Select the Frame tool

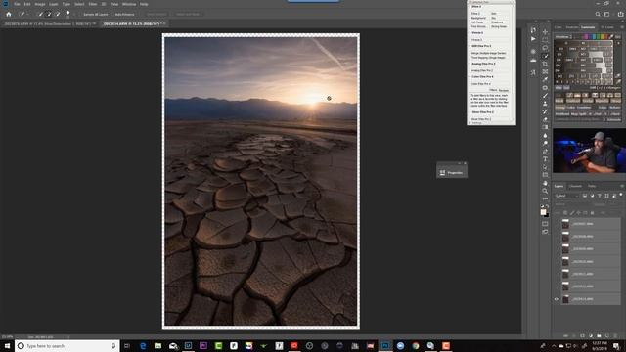pyautogui.click(x=545, y=71)
